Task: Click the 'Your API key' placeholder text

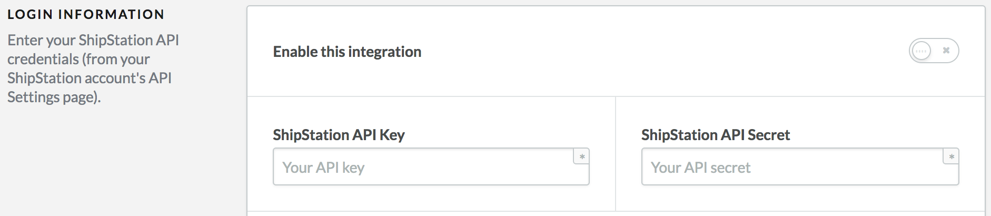Action: pyautogui.click(x=323, y=168)
